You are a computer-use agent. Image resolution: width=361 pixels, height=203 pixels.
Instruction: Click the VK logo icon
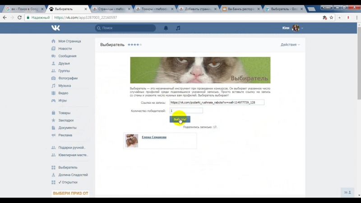56,28
